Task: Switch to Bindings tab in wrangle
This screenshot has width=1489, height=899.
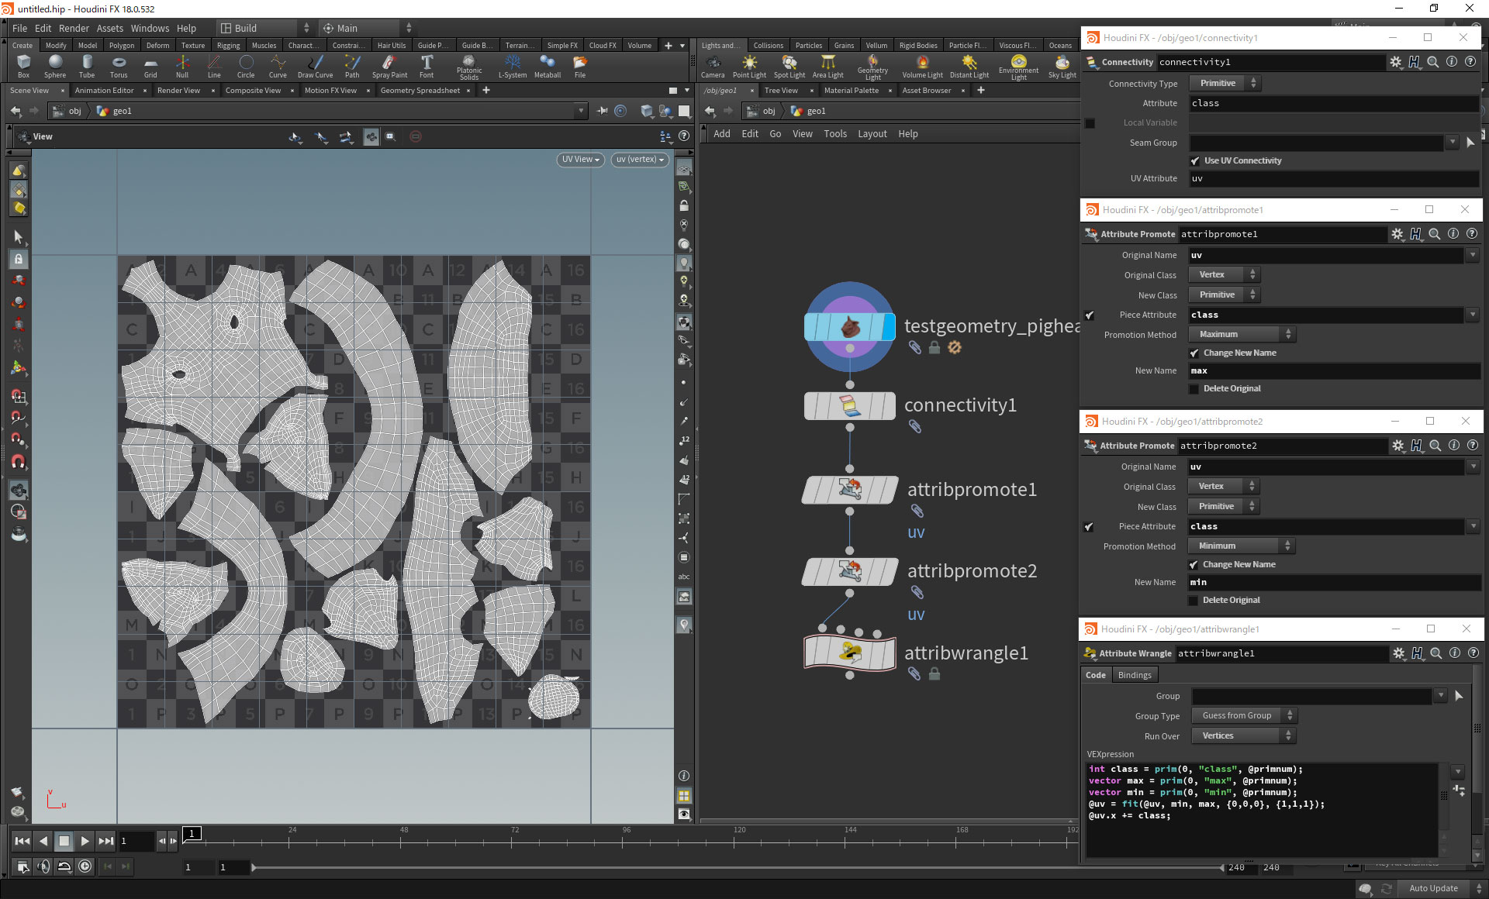Action: coord(1135,675)
